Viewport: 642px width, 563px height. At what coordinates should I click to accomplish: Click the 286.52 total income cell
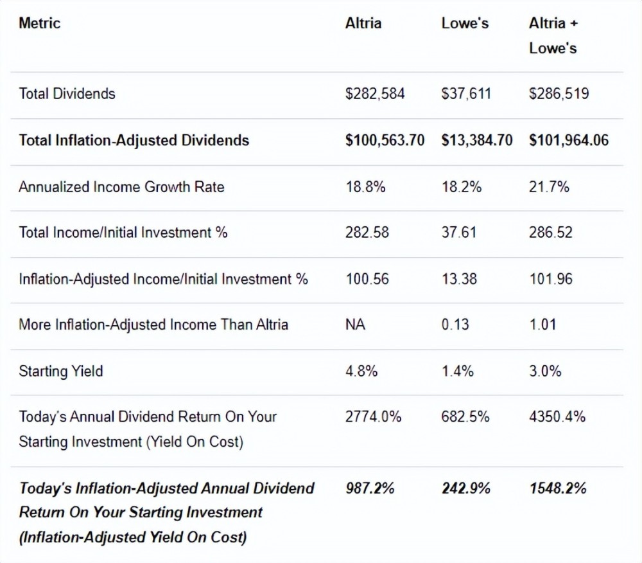(551, 233)
